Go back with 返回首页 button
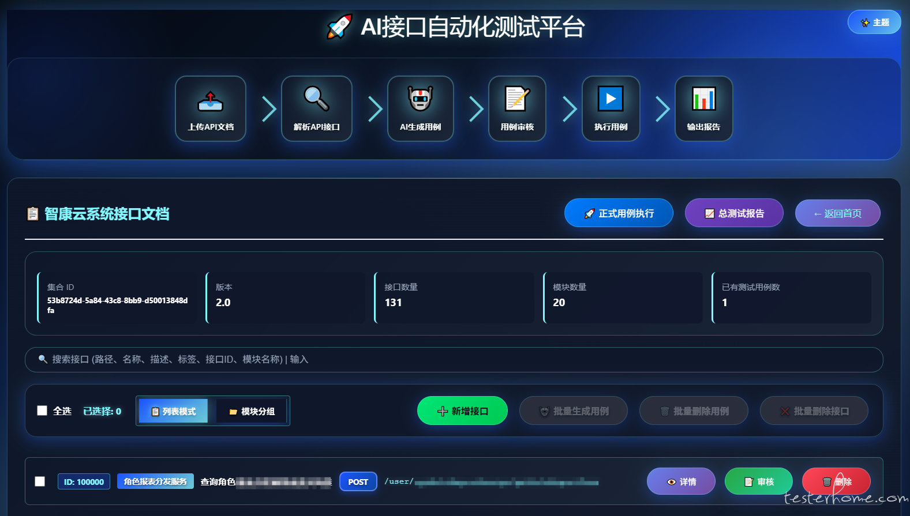This screenshot has height=516, width=910. 837,213
